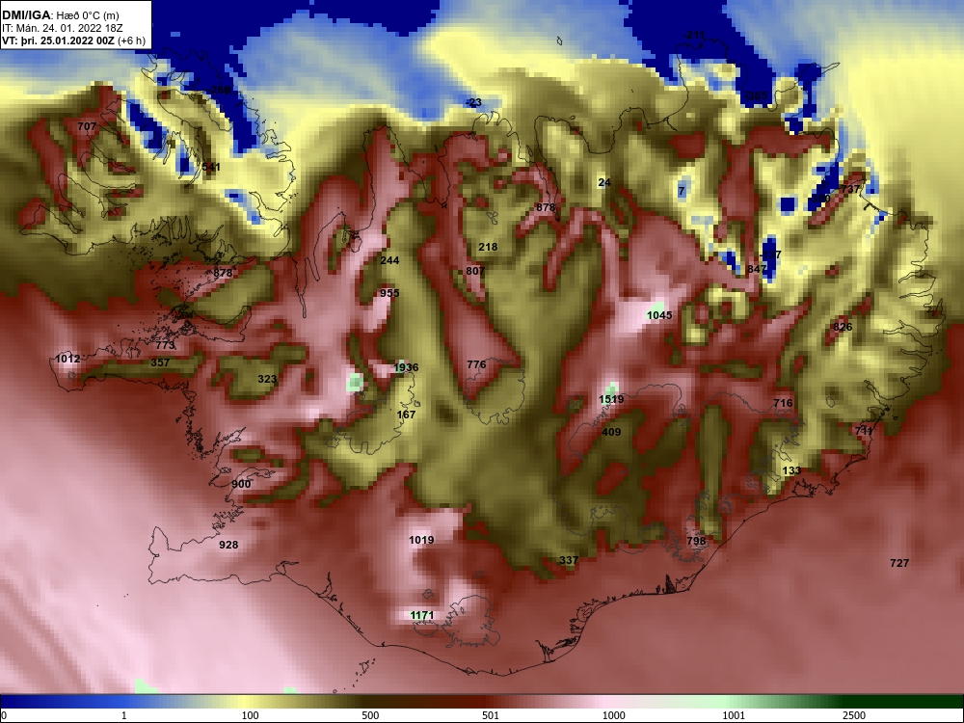
Task: Select the map value 711 on east coast
Action: coord(864,431)
